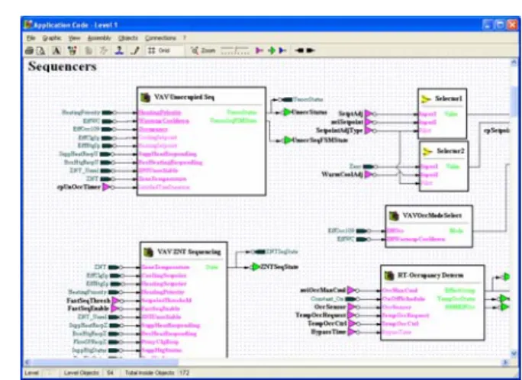The width and height of the screenshot is (522, 380).
Task: Click the vertical scrollbar up arrow
Action: 514,63
